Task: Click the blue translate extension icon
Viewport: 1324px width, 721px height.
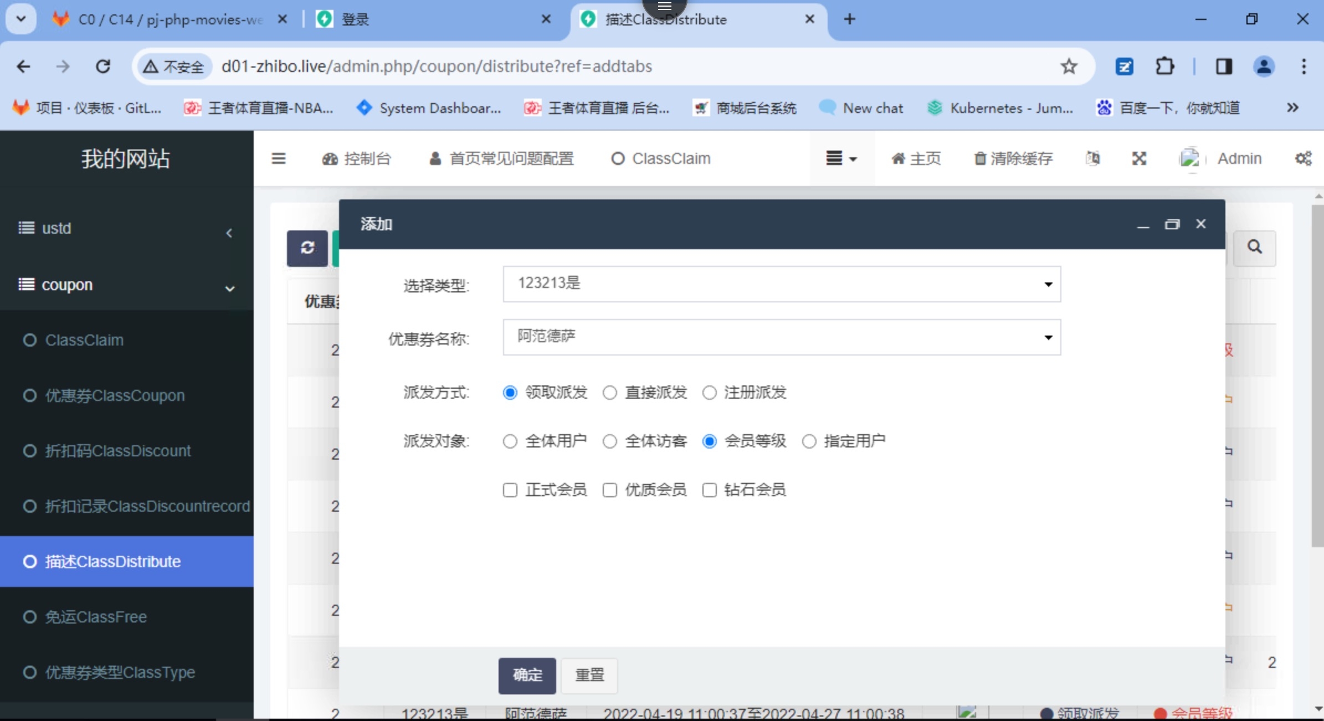Action: 1124,66
